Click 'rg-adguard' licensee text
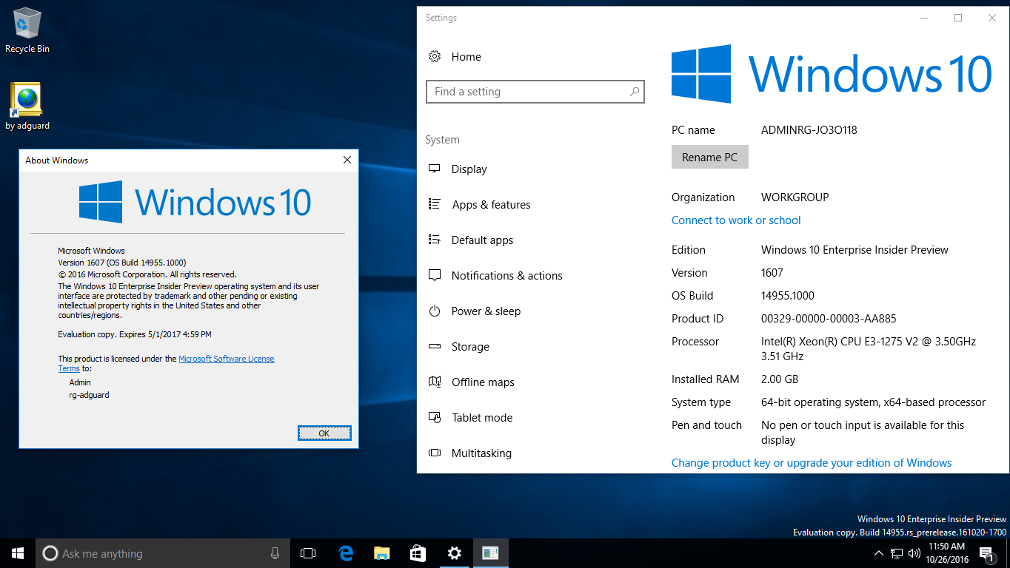1010x568 pixels. click(89, 395)
